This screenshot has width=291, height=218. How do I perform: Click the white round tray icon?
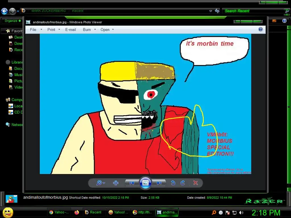coord(221,213)
